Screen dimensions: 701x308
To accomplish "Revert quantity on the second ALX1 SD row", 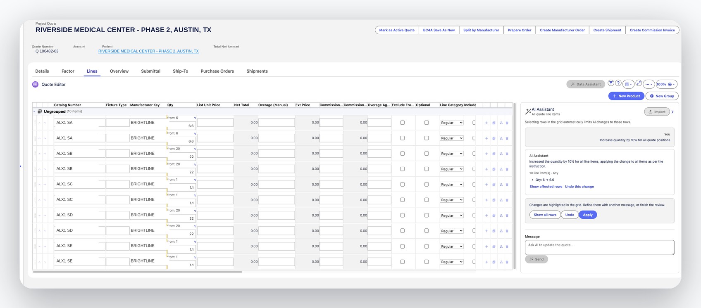I will pyautogui.click(x=195, y=226).
